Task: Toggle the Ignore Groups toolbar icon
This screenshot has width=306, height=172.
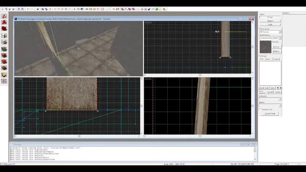Action: click(50, 9)
